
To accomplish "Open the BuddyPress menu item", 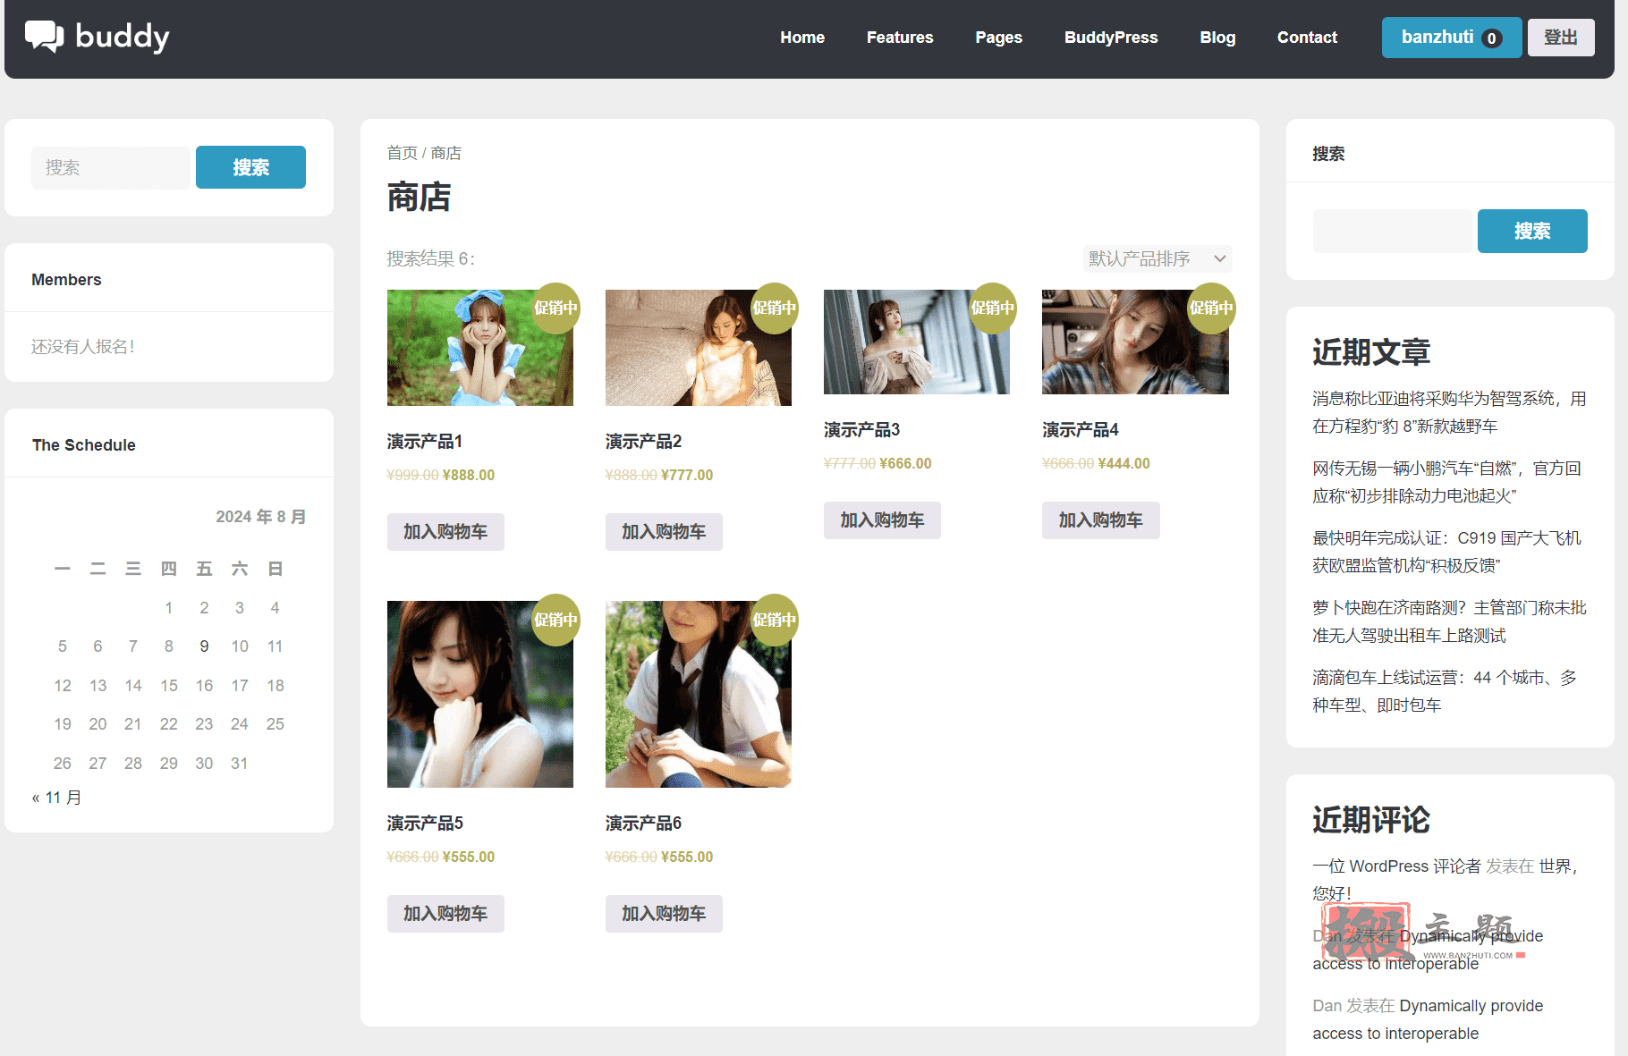I will tap(1111, 38).
